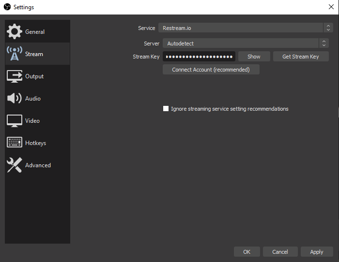Screen dimensions: 339x262
Task: Open the Output settings icon
Action: (x=14, y=76)
